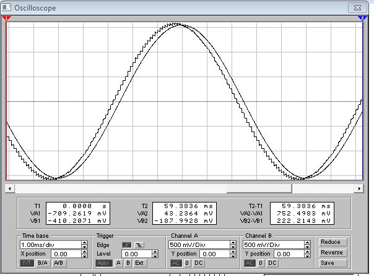Viewport: 374px width, 276px height.
Task: Click the VA1 value -709.2619 mV
Action: 78,213
